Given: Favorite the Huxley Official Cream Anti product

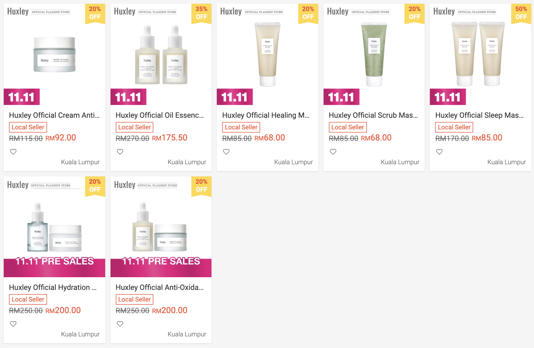Looking at the screenshot, I should [x=13, y=152].
